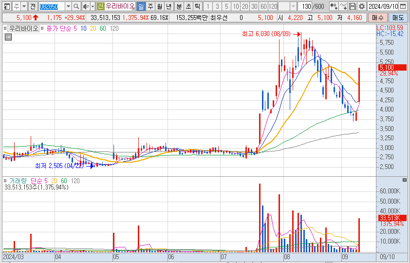
Task: Click the add line indicator icon
Action: pyautogui.click(x=343, y=6)
